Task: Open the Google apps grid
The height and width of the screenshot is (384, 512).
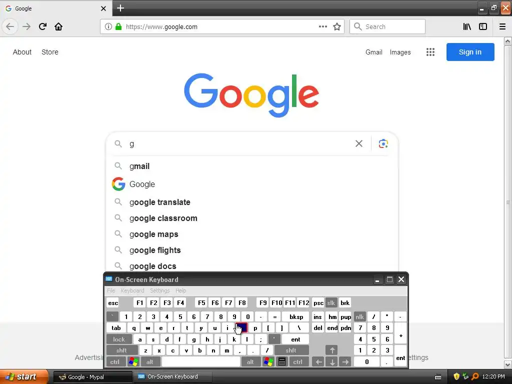Action: (430, 52)
